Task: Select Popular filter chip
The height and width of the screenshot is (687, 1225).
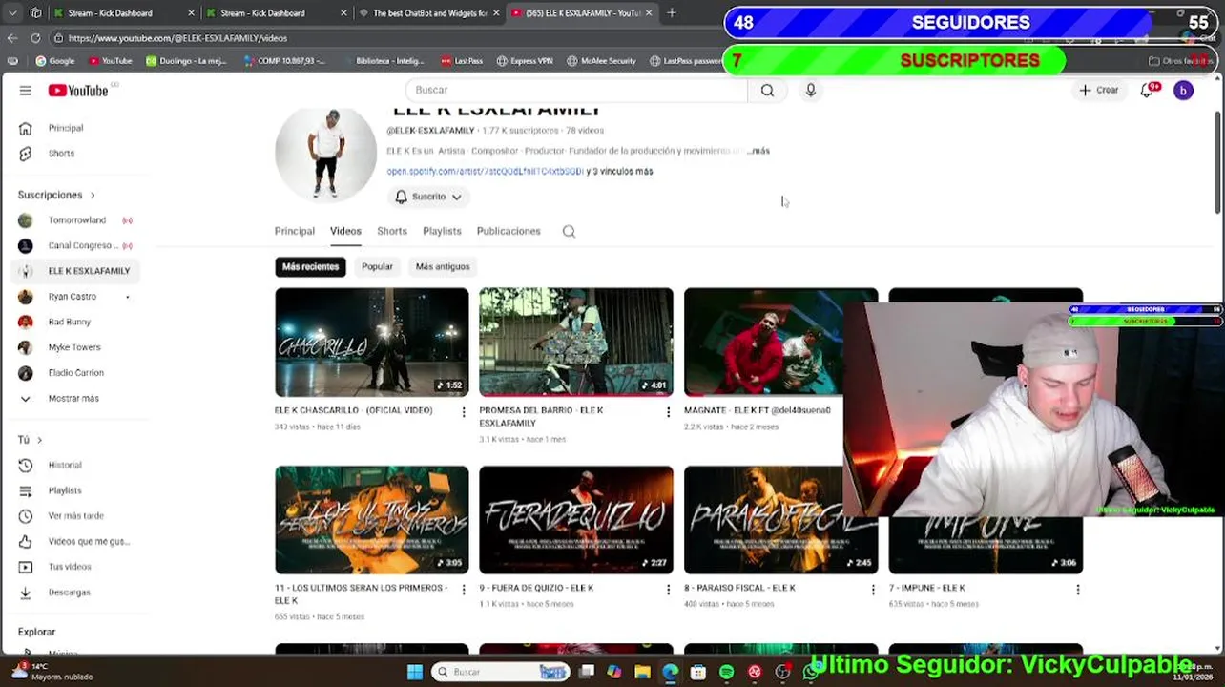Action: click(x=377, y=266)
